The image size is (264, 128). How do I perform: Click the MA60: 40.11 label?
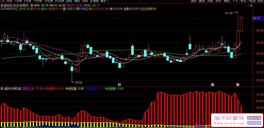click(x=91, y=6)
